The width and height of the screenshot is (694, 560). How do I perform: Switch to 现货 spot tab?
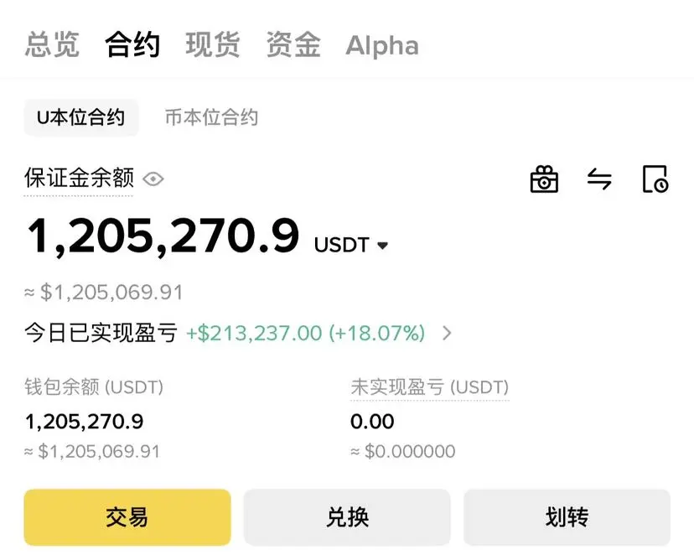coord(212,44)
